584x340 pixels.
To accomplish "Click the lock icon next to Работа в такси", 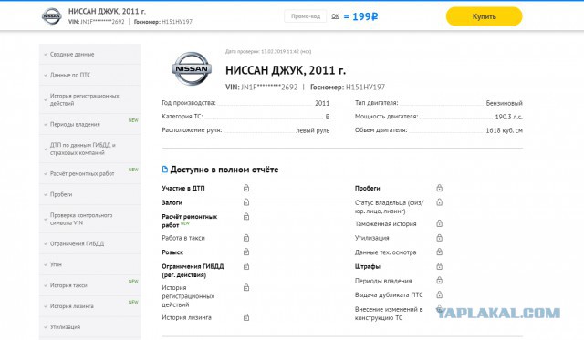I will coord(246,238).
